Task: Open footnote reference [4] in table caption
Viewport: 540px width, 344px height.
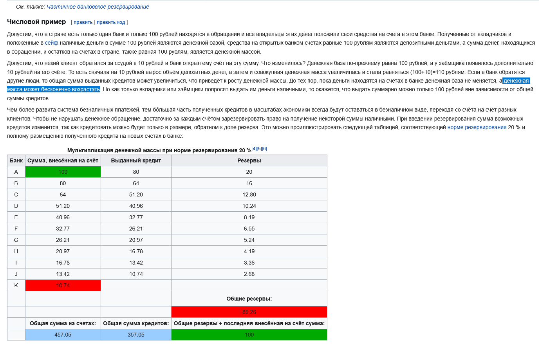Action: click(254, 149)
